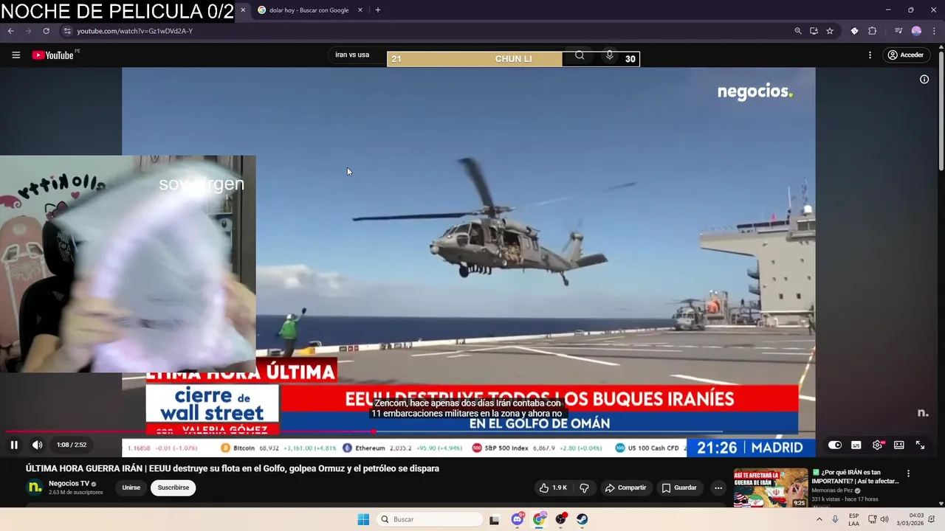Show the video info card icon
Viewport: 945px width, 531px height.
(924, 79)
